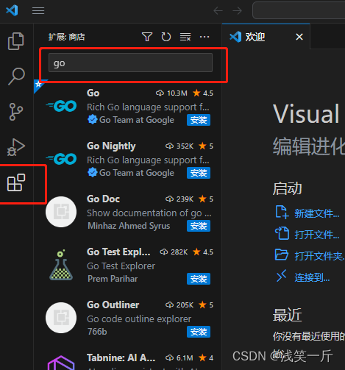This screenshot has width=345, height=370.
Task: Click the Tabnine 6.1M download count
Action: point(179,358)
